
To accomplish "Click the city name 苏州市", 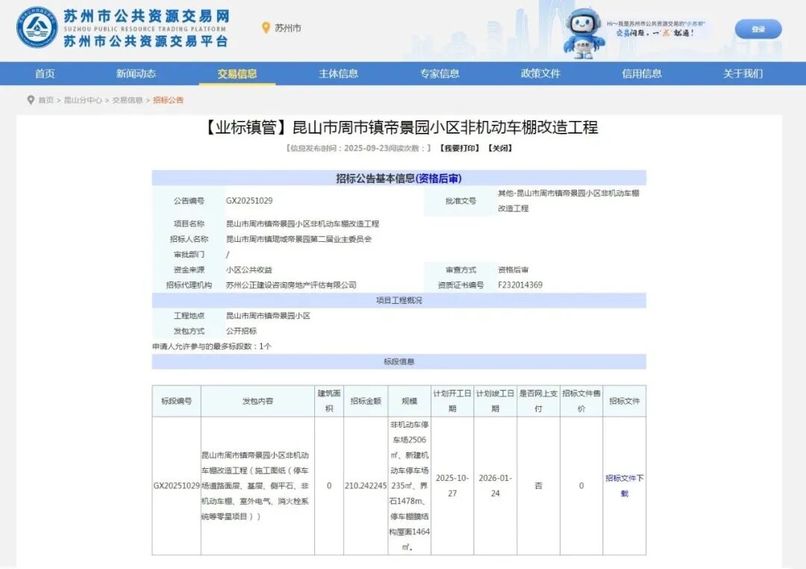I will 288,28.
